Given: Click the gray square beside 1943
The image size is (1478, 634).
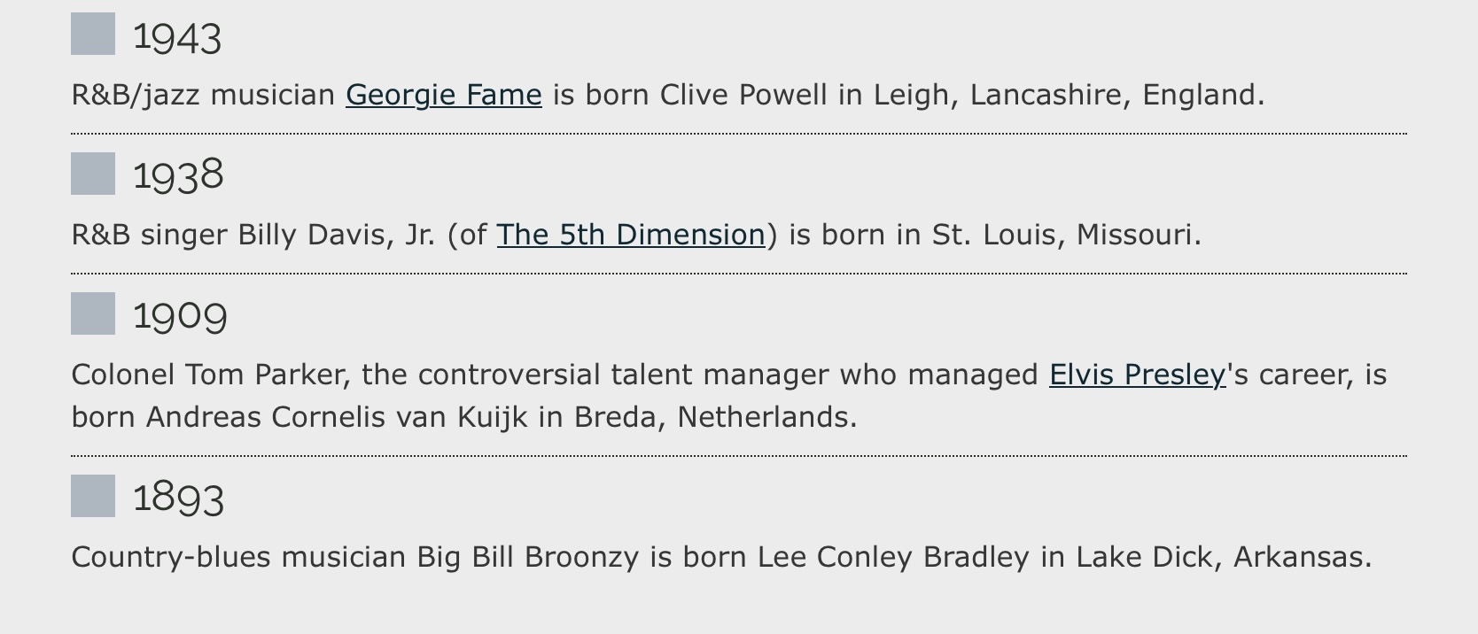Looking at the screenshot, I should point(93,34).
